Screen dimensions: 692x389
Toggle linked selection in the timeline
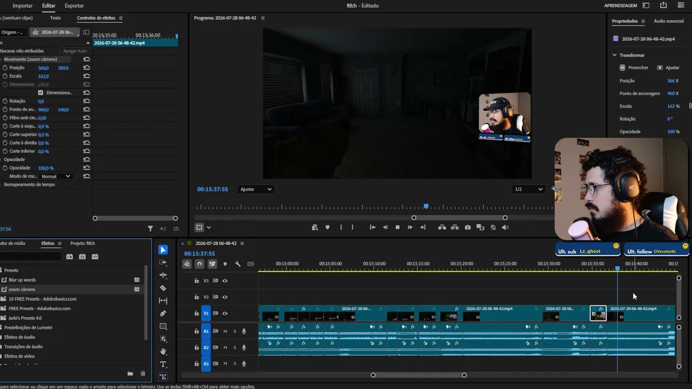tap(212, 264)
